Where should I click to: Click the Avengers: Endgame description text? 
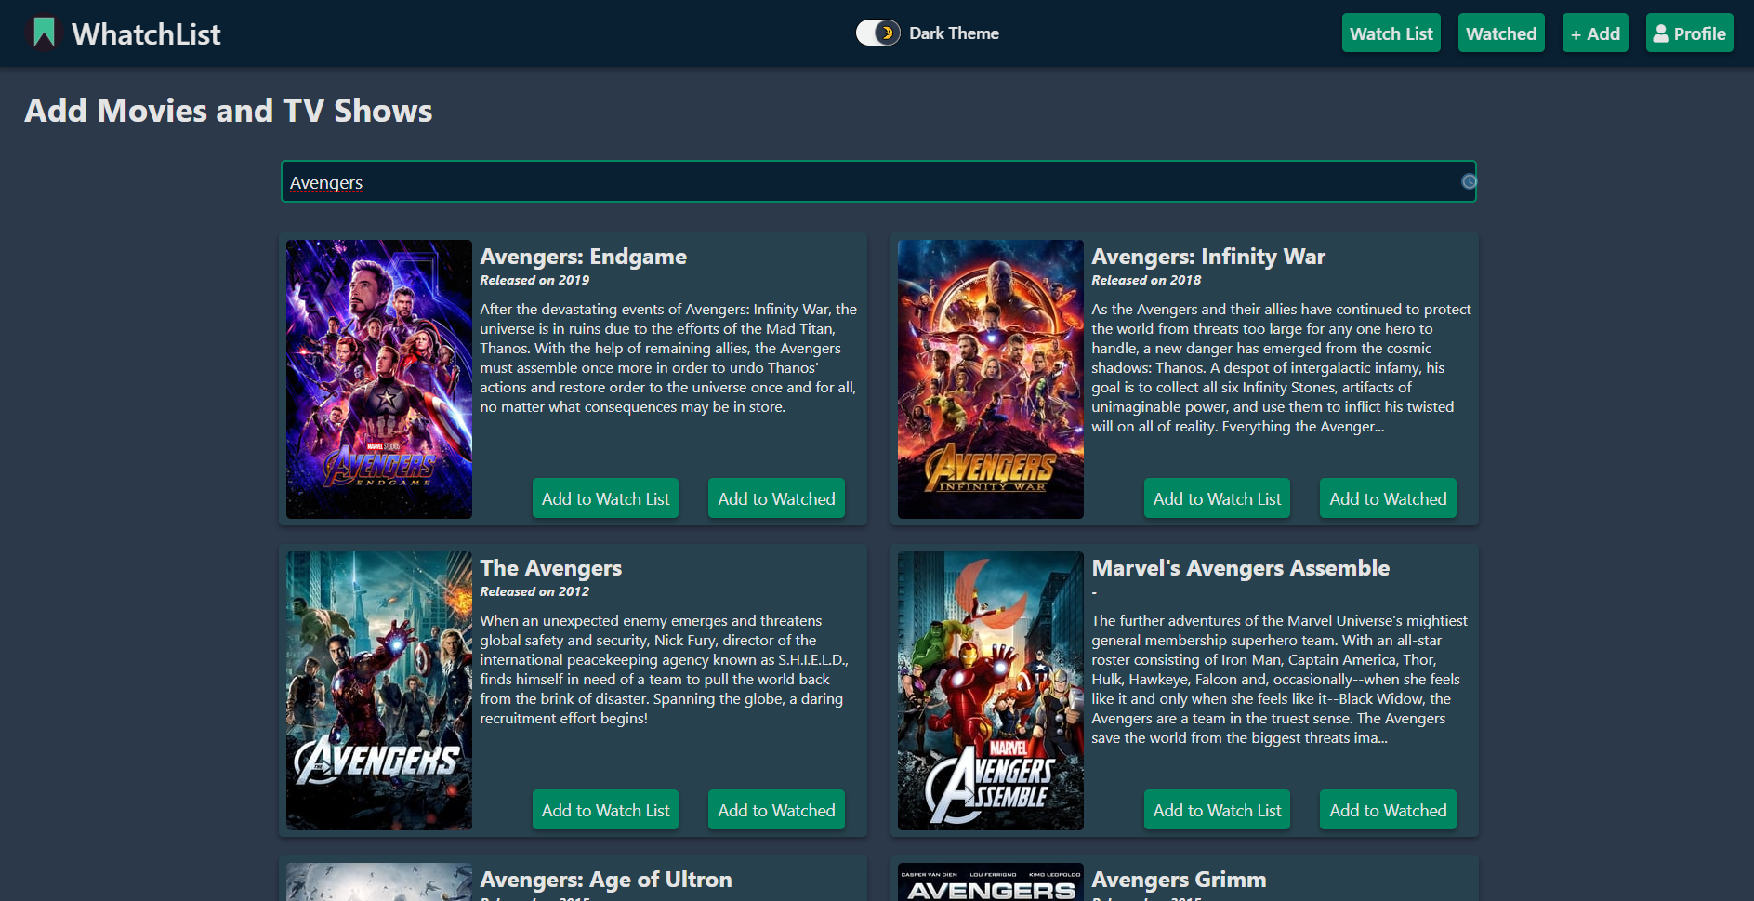coord(668,358)
